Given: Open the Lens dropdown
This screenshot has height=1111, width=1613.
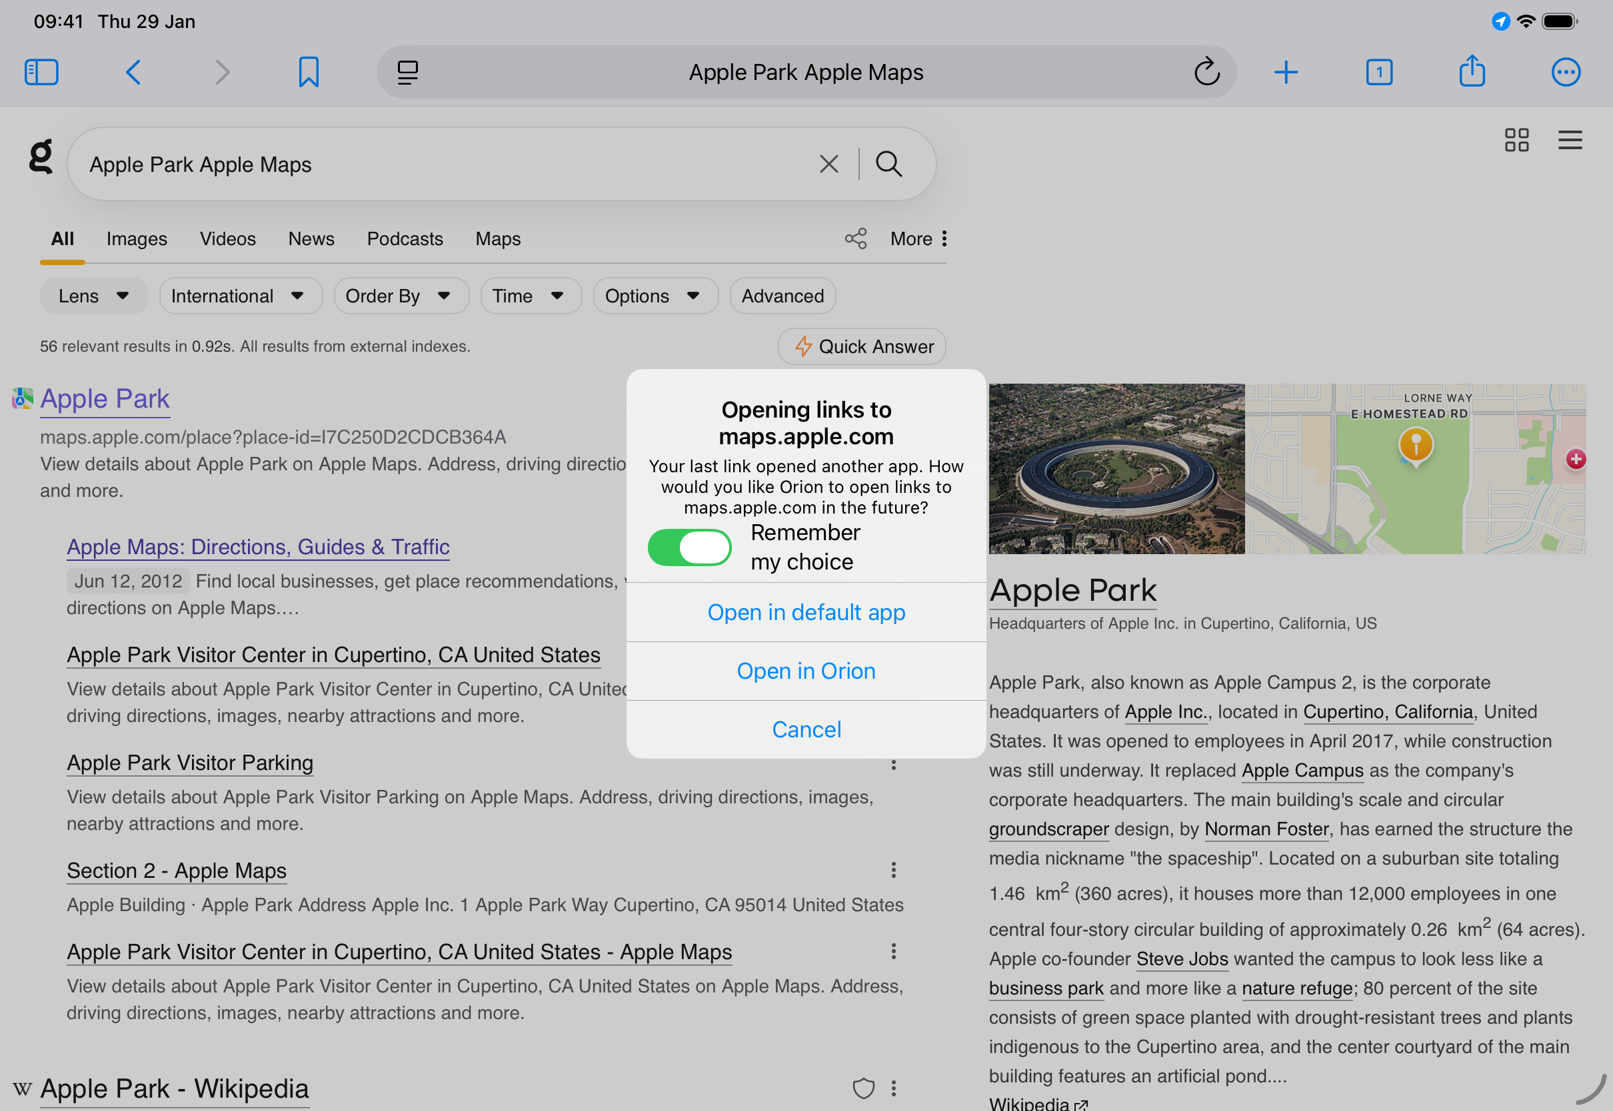Looking at the screenshot, I should coord(93,295).
